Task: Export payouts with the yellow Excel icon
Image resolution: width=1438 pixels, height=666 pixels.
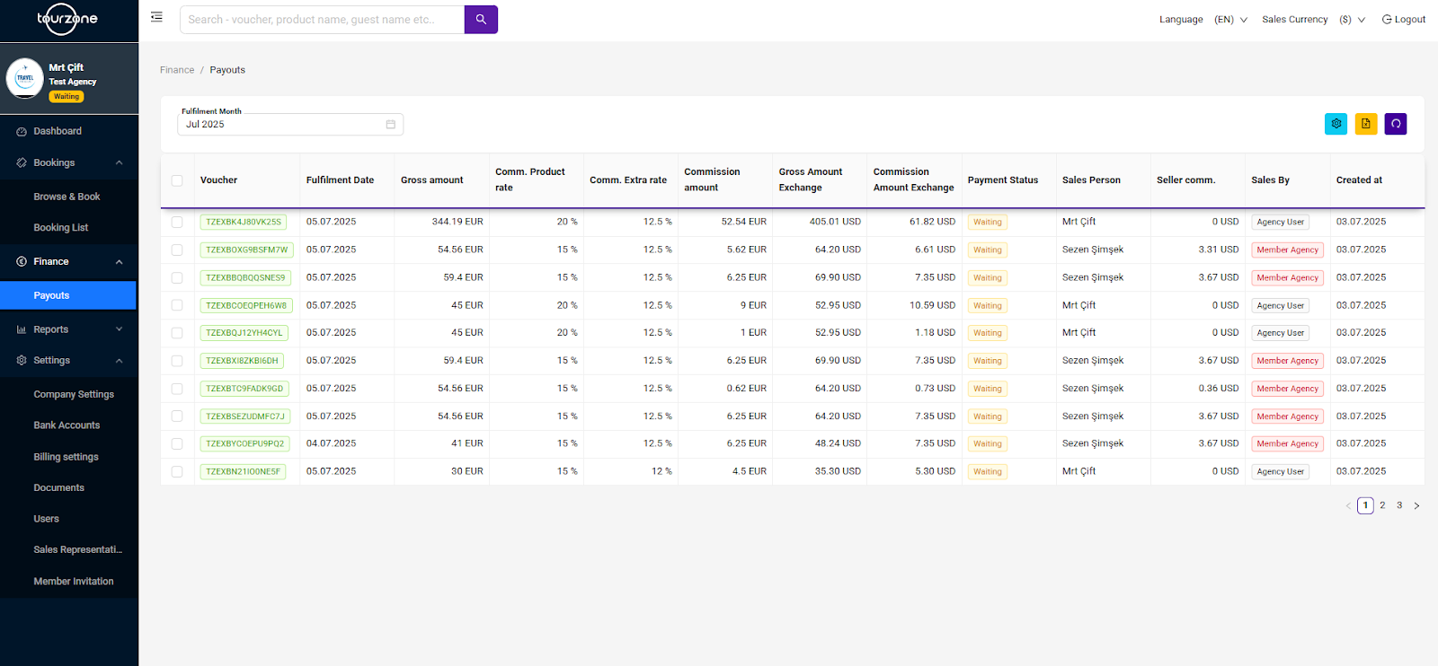Action: pyautogui.click(x=1365, y=124)
